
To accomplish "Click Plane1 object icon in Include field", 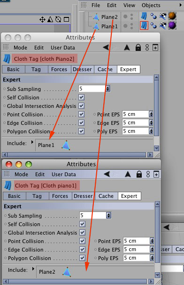I will coord(66,146).
